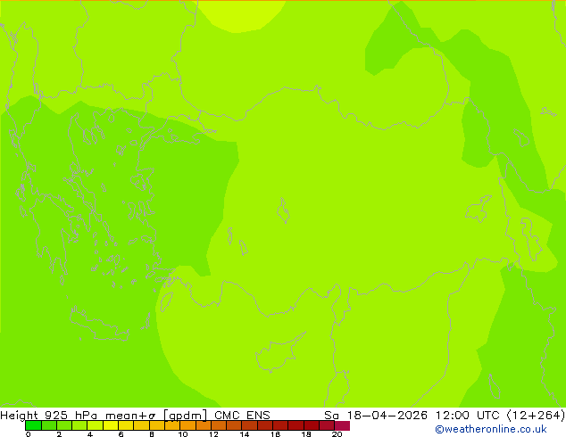
Task: Click the legend swatch starting at tick 14
Action: tap(250, 425)
